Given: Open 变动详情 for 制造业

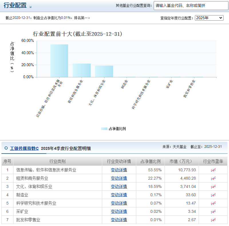Looking at the screenshot, I should pos(119,195).
